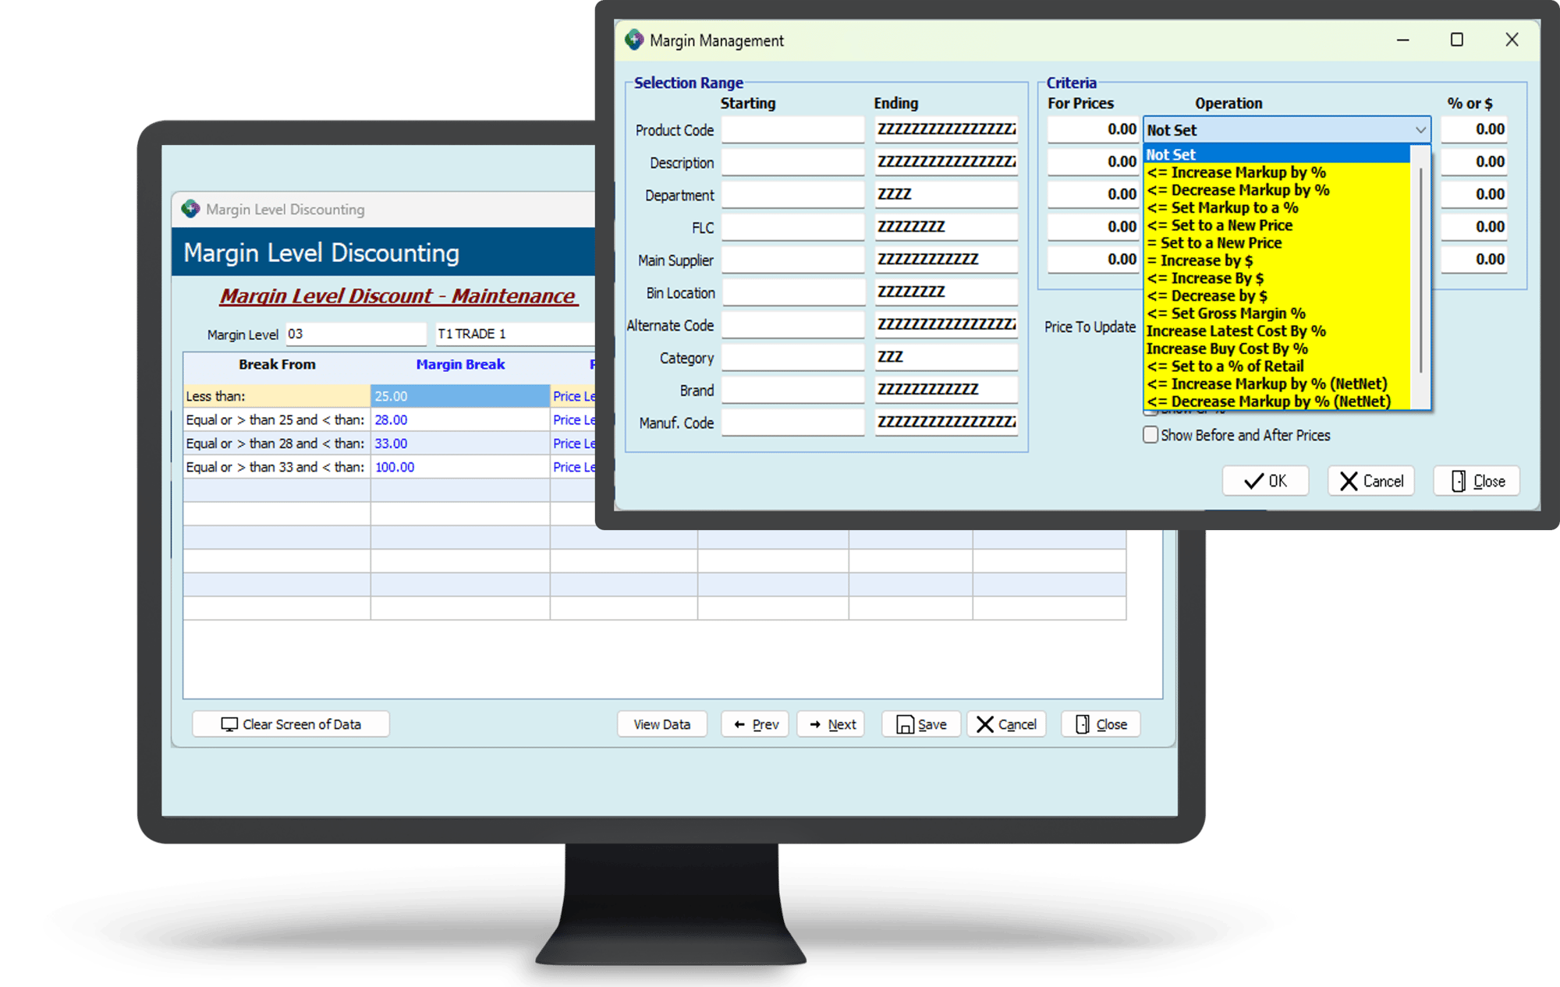Select Margin Break cell '28.00'
Image resolution: width=1560 pixels, height=987 pixels.
(x=460, y=419)
